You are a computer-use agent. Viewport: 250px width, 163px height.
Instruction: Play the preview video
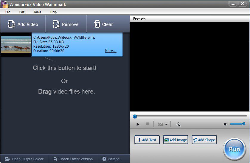pos(138,124)
